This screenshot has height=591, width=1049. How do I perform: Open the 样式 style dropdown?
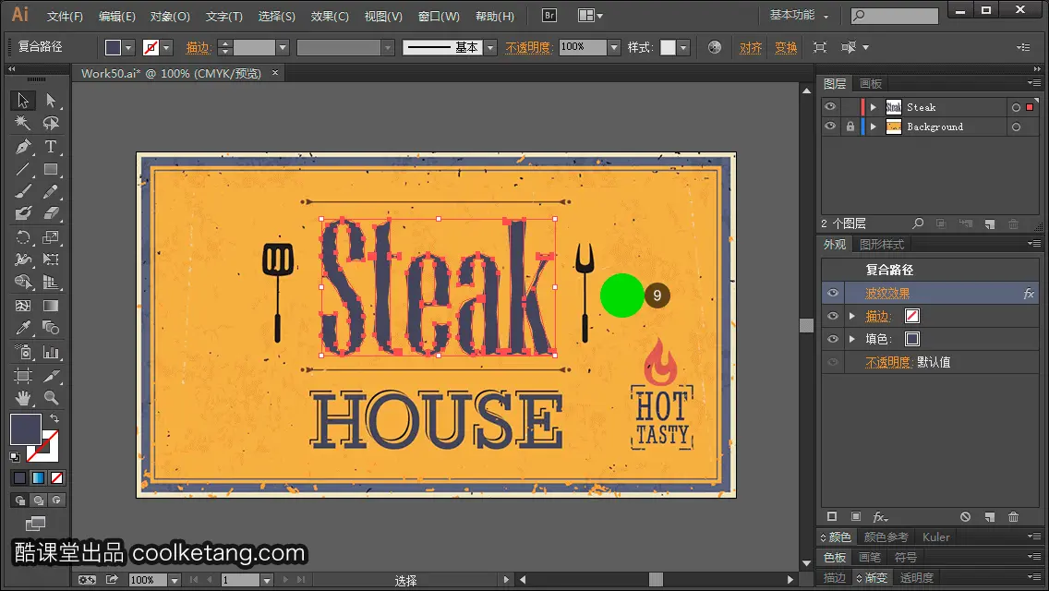pos(683,47)
